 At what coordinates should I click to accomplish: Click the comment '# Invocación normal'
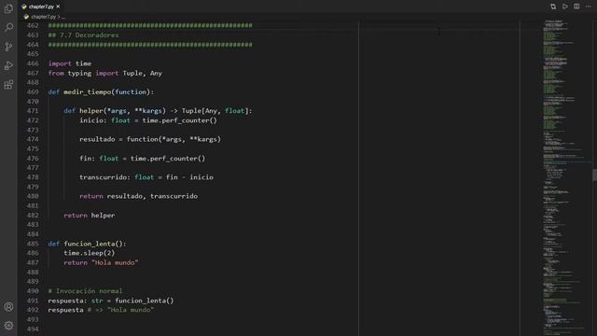[x=85, y=291]
